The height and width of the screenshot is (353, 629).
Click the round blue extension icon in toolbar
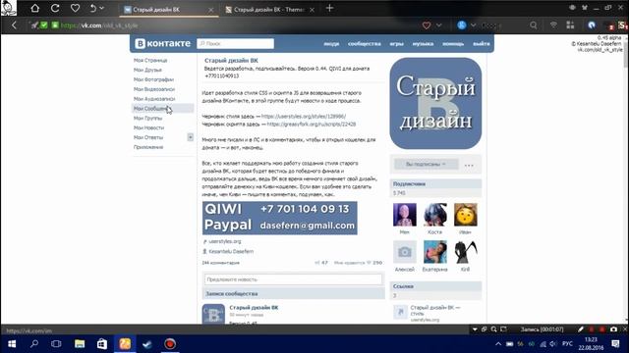[592, 25]
